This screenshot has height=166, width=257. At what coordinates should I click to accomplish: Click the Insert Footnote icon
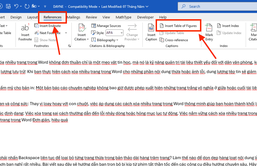(25, 27)
